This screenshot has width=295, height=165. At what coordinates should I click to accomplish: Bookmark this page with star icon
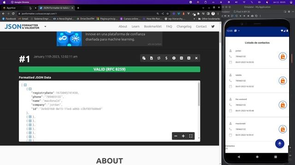167,13
